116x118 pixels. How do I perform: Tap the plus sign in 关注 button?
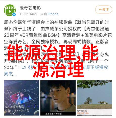(x=100, y=9)
